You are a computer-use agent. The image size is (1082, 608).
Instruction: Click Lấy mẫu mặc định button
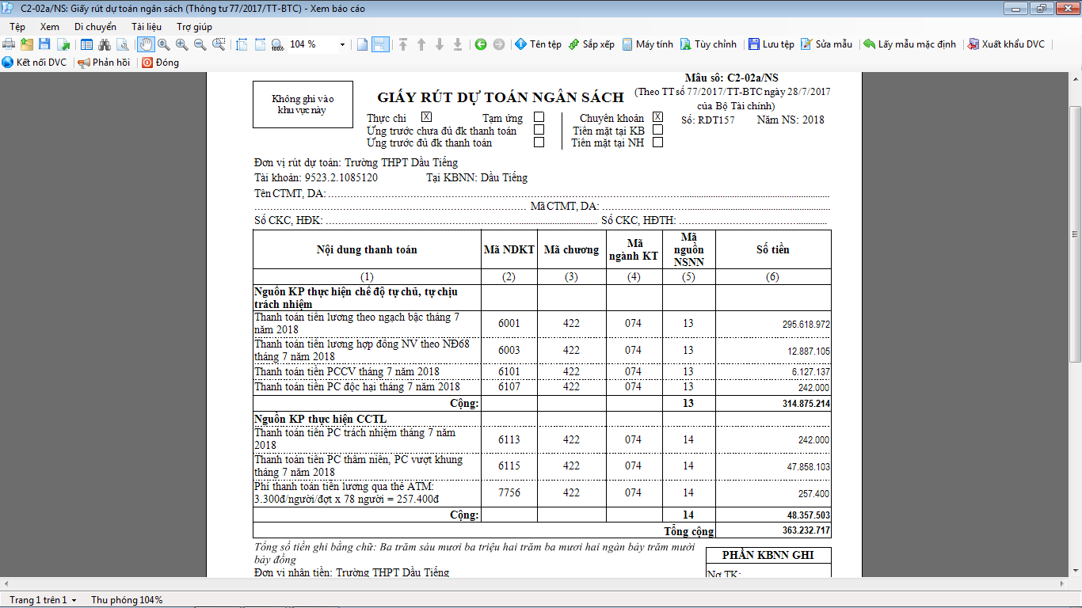[909, 44]
